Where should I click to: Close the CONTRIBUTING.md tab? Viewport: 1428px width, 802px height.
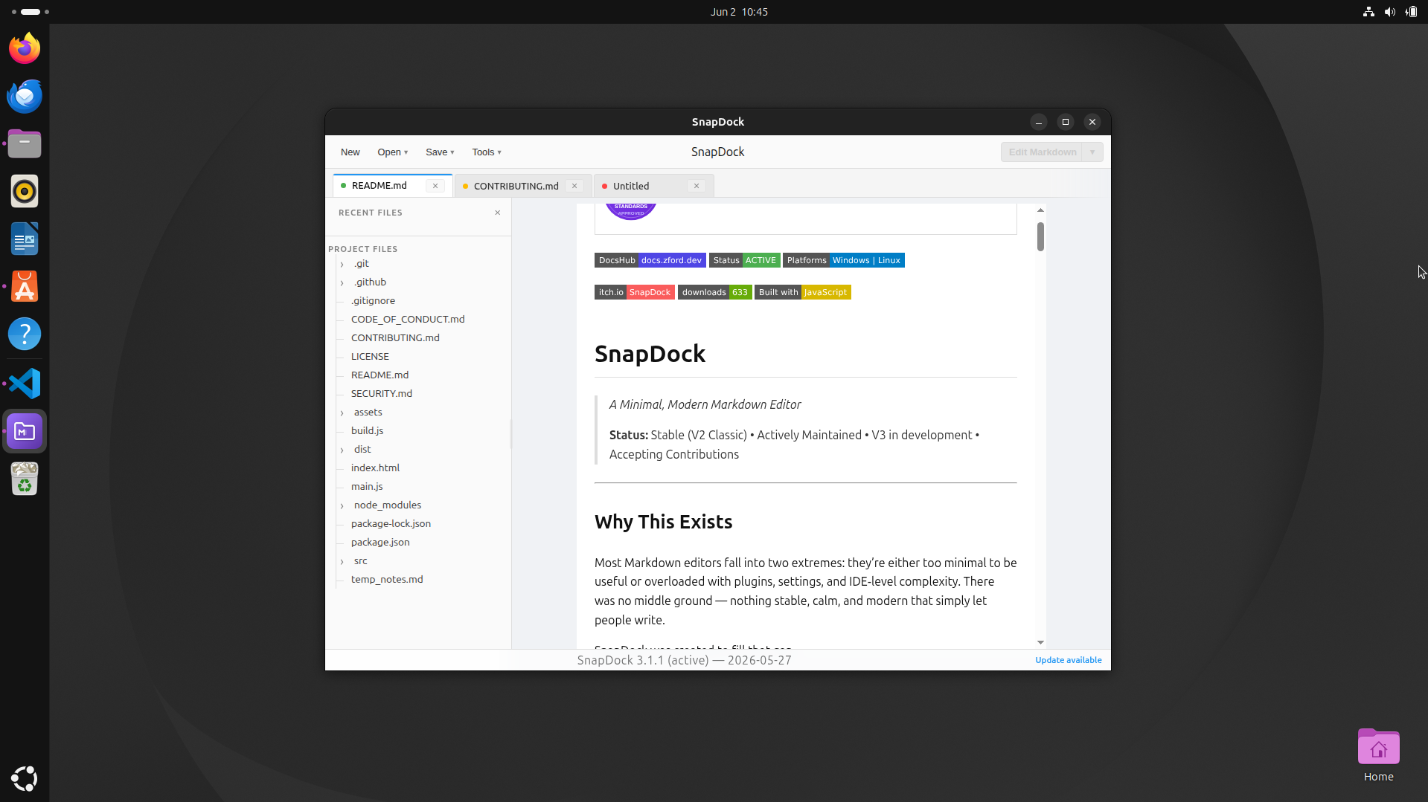tap(574, 186)
